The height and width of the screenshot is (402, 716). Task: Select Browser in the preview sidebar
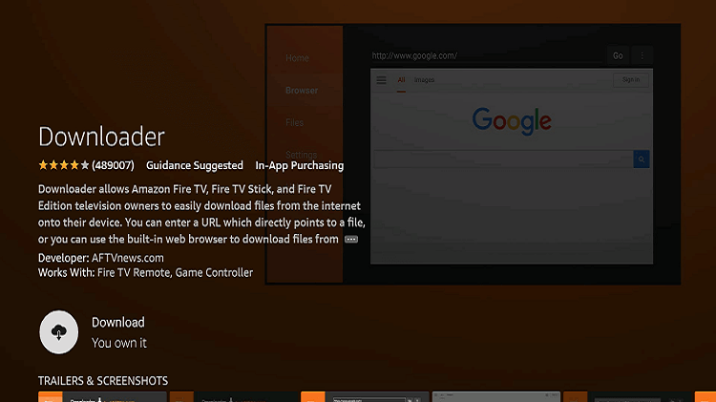click(x=302, y=91)
